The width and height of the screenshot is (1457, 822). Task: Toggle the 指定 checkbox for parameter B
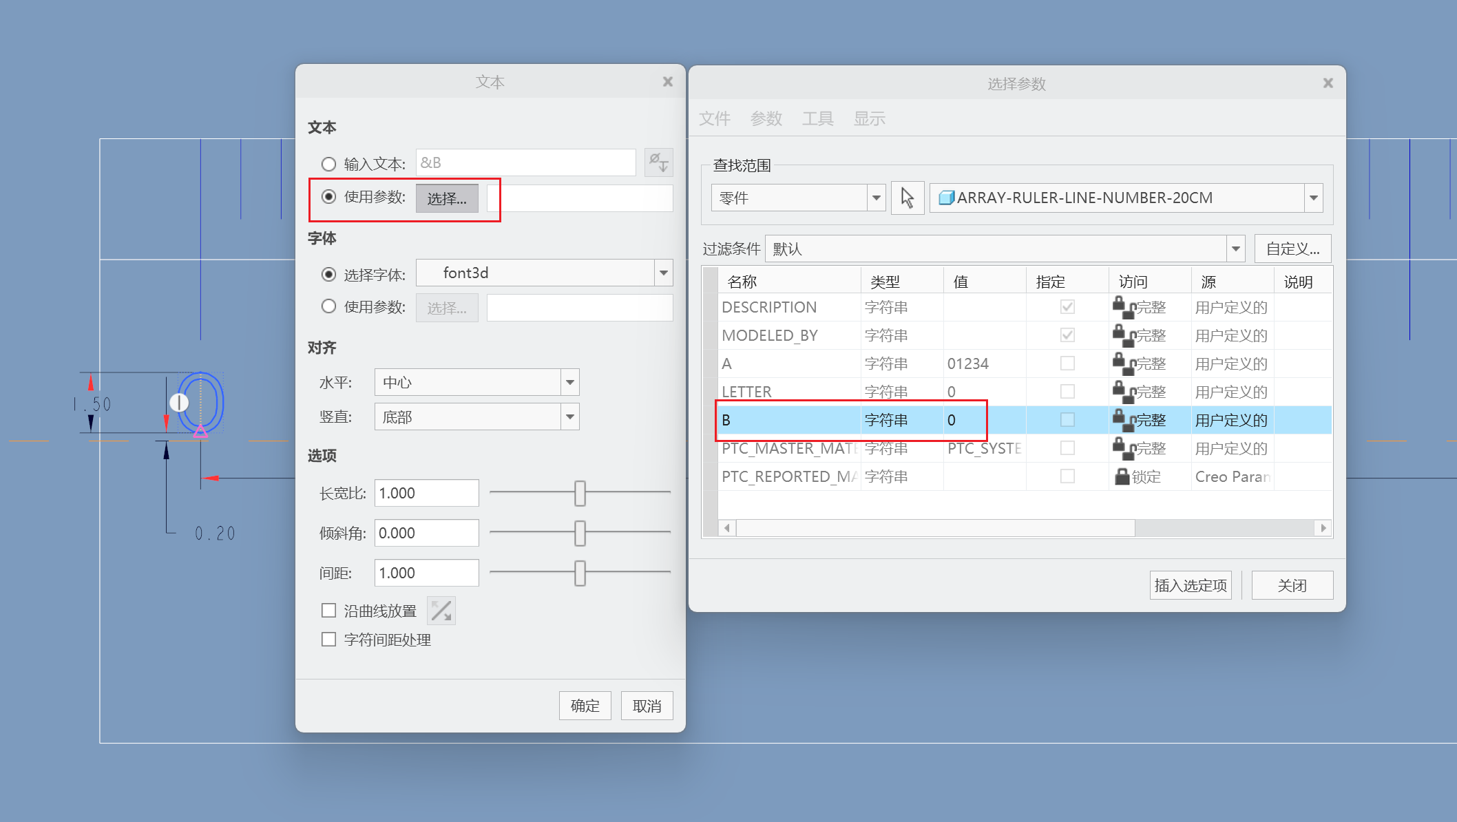(1067, 419)
